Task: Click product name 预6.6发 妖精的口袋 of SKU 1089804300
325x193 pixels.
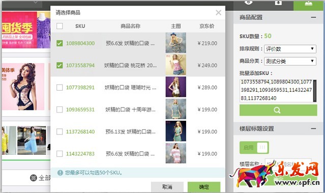Action: pyautogui.click(x=130, y=43)
